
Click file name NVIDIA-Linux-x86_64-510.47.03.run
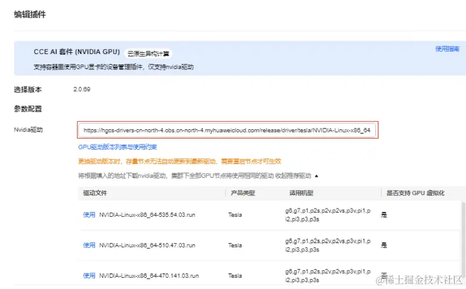click(x=147, y=245)
